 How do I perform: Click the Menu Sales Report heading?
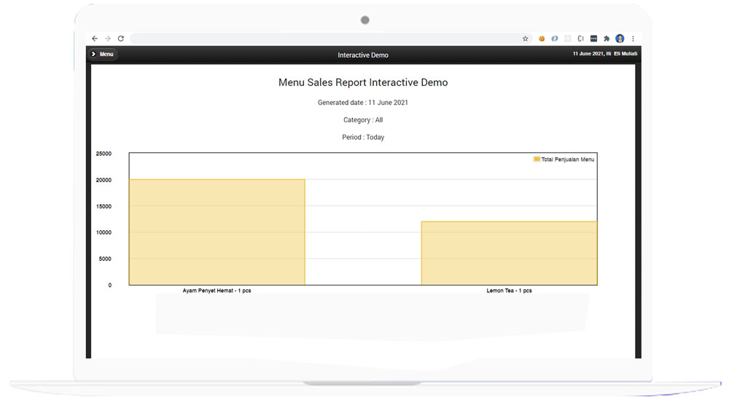pos(363,83)
